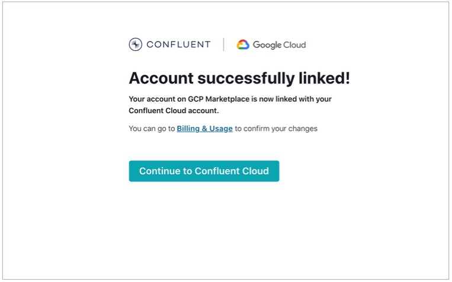This screenshot has width=452, height=282.
Task: Click the Confluent starburst logo icon
Action: pyautogui.click(x=135, y=44)
